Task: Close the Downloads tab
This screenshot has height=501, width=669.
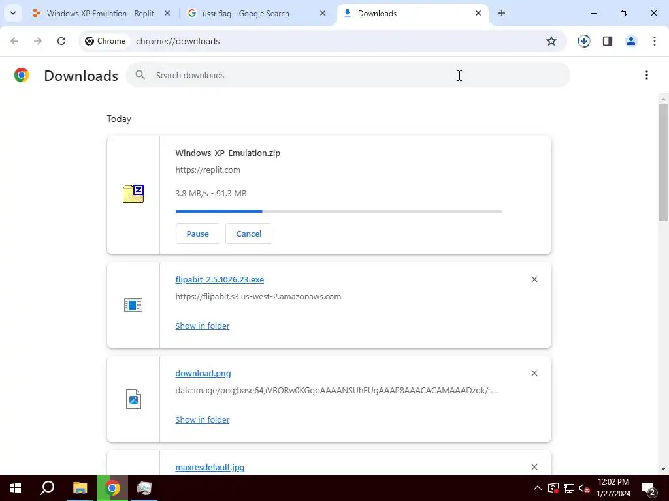Action: coord(478,13)
